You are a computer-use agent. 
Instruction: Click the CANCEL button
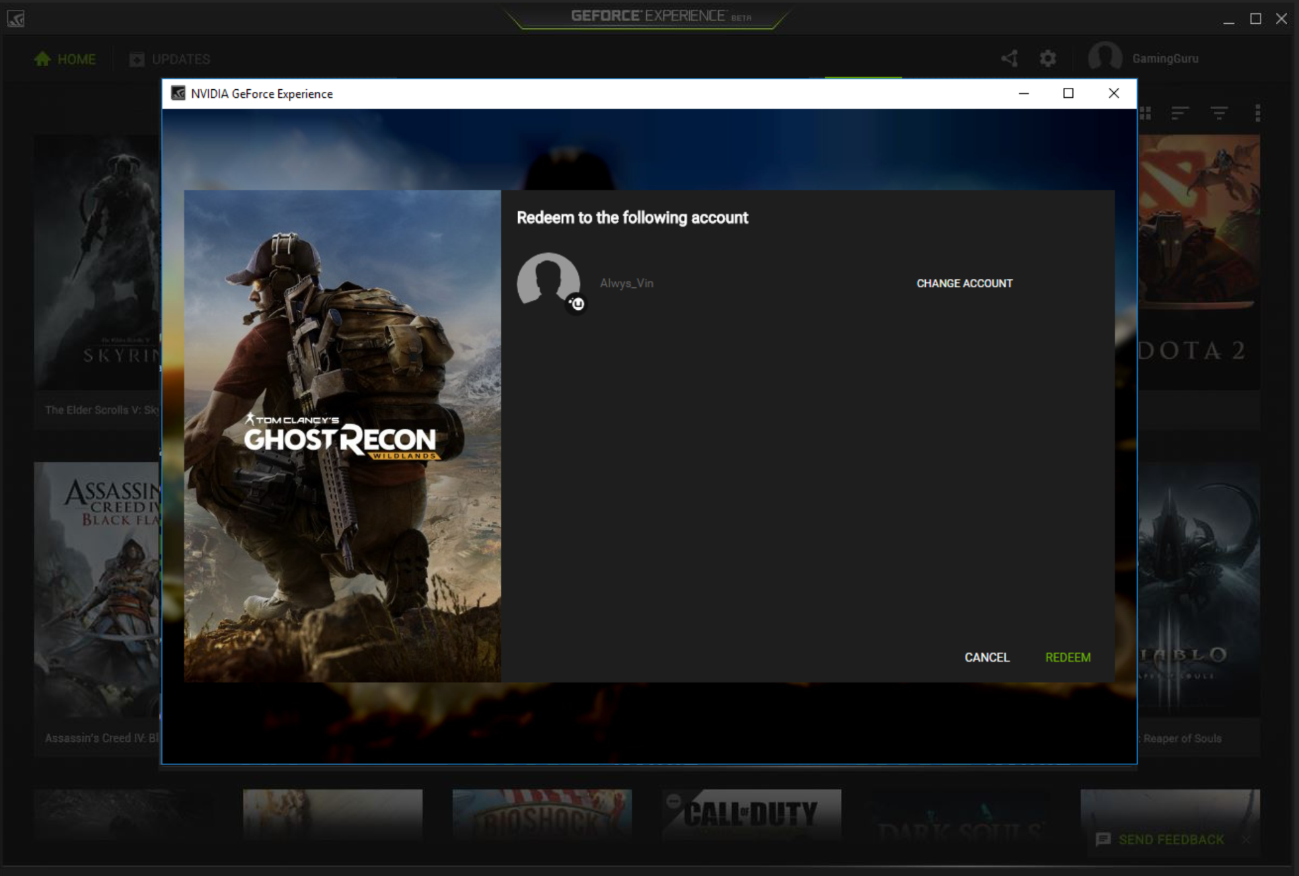click(986, 657)
